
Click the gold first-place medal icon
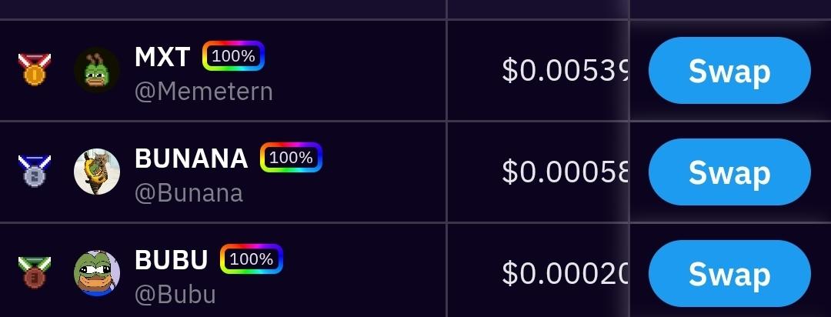tap(35, 70)
